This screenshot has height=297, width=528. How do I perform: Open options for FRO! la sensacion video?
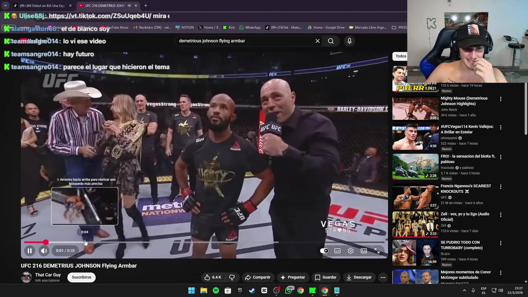[501, 157]
